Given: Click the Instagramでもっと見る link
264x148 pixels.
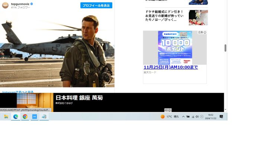Looking at the screenshot, I should pos(18,92).
